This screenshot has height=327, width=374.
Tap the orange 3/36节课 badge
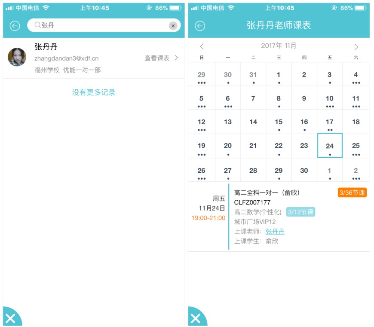tap(352, 193)
